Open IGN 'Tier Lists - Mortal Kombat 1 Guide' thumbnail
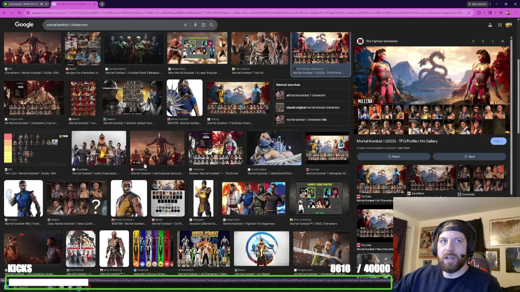The width and height of the screenshot is (520, 292). [36, 148]
